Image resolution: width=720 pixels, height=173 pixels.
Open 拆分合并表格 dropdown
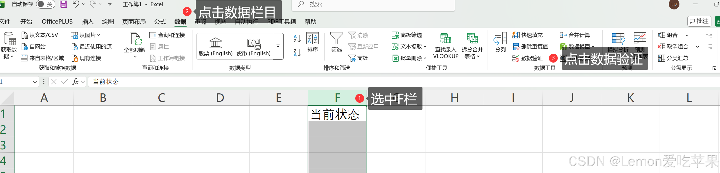(x=472, y=46)
